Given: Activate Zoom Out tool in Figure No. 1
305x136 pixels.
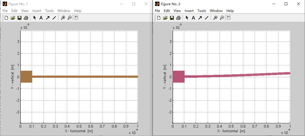Looking at the screenshot, I should pos(69,18).
